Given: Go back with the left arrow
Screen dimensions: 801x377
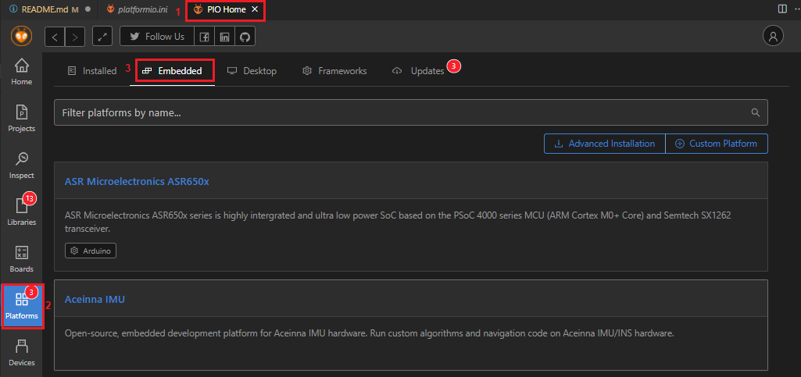Looking at the screenshot, I should coord(55,37).
